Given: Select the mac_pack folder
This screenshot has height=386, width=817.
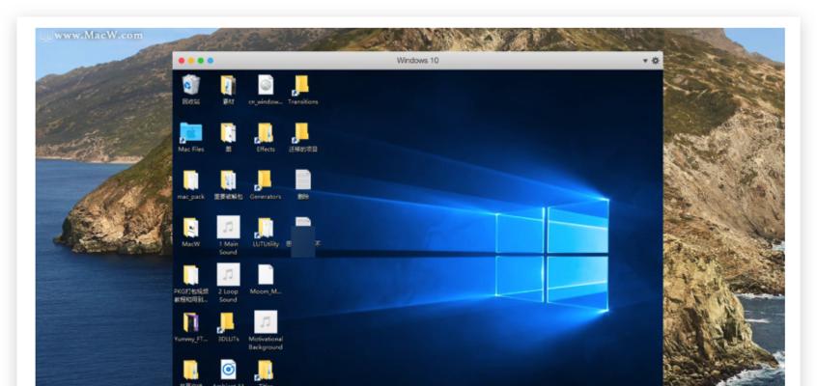Looking at the screenshot, I should [x=190, y=184].
